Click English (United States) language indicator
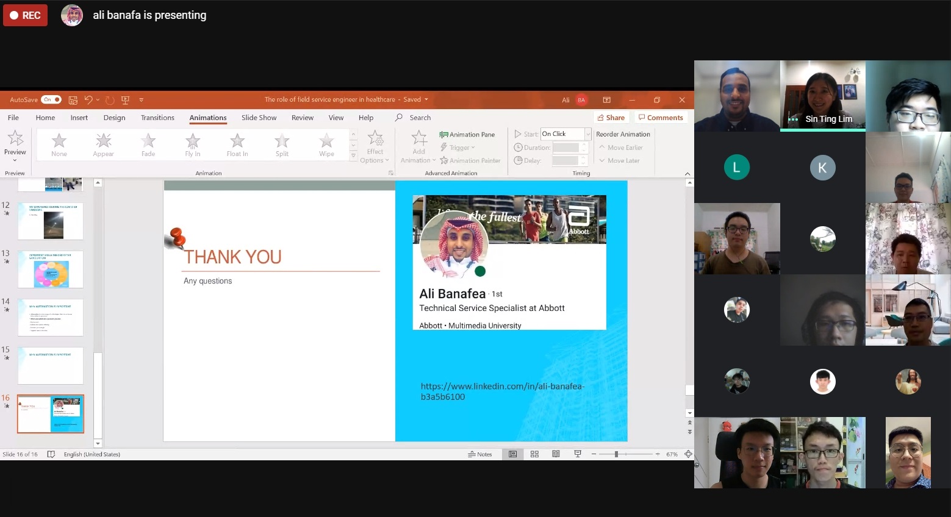Viewport: 951px width, 517px height. point(92,454)
